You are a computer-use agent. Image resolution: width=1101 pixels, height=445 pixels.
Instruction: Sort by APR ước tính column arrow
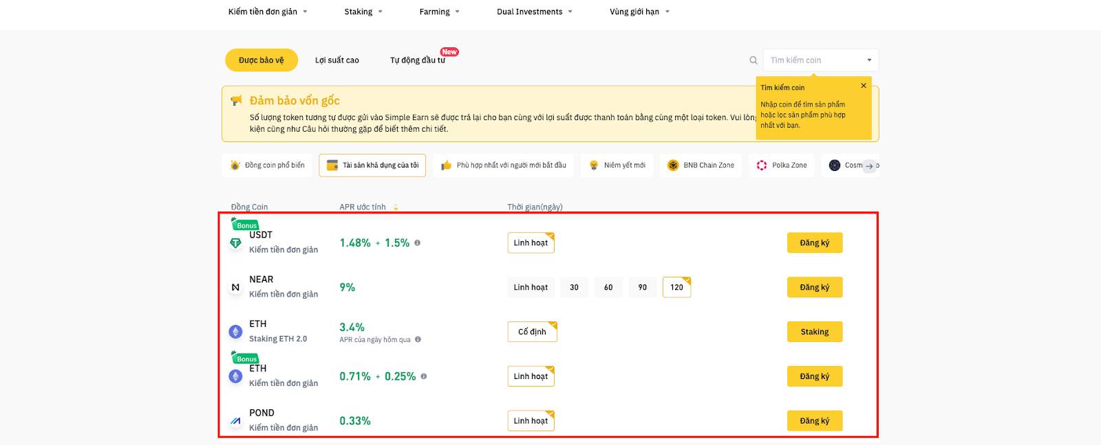coord(396,207)
